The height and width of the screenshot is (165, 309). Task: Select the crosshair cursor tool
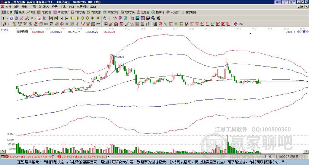point(110,18)
